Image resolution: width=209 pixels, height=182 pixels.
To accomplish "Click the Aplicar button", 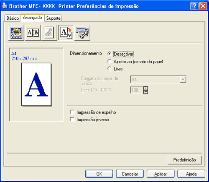I will (x=161, y=174).
